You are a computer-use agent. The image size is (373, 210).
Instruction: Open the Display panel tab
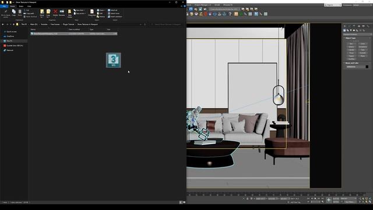(x=363, y=26)
